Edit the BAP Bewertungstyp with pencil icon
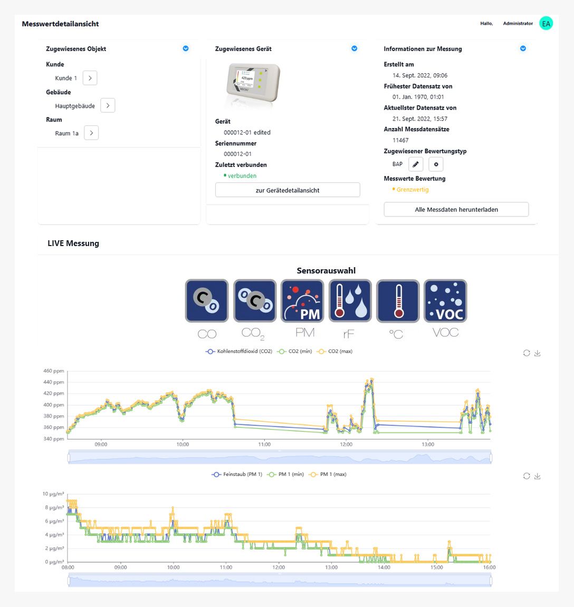This screenshot has width=574, height=607. (416, 164)
